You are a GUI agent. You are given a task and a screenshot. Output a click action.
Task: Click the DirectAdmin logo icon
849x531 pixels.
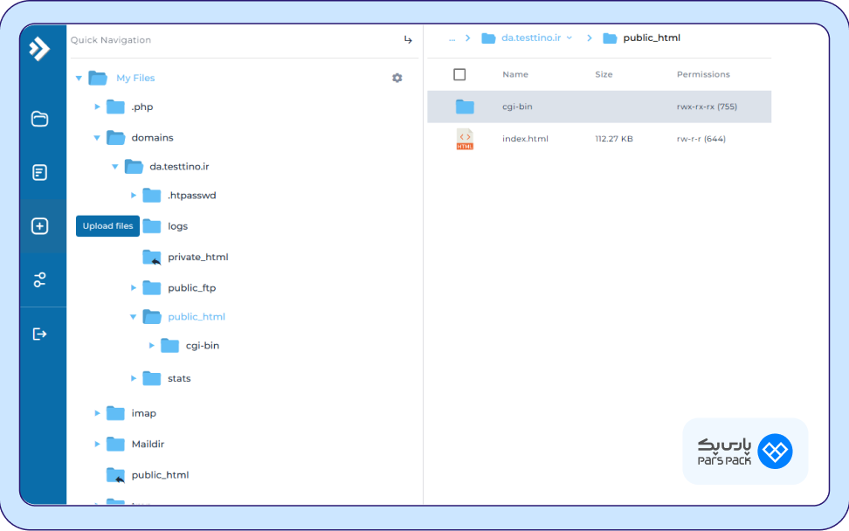pos(39,49)
